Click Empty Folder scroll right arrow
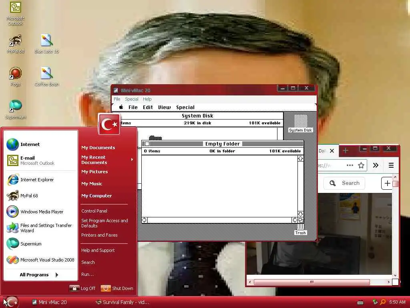Viewport: 410px width, 308px height. tap(295, 220)
